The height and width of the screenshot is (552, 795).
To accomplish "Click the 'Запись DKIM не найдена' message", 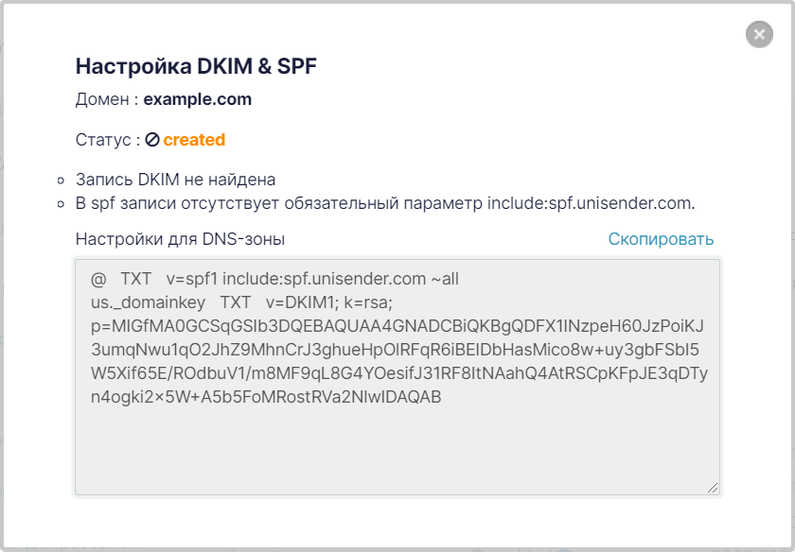I will (x=175, y=180).
